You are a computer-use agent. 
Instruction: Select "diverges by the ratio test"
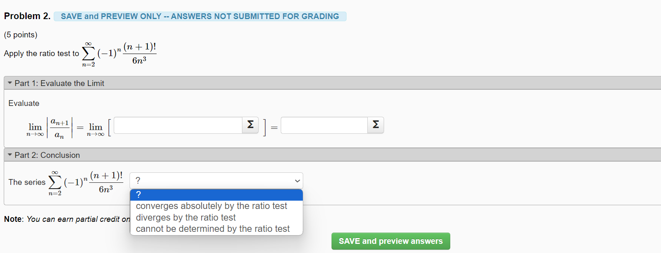pyautogui.click(x=186, y=217)
